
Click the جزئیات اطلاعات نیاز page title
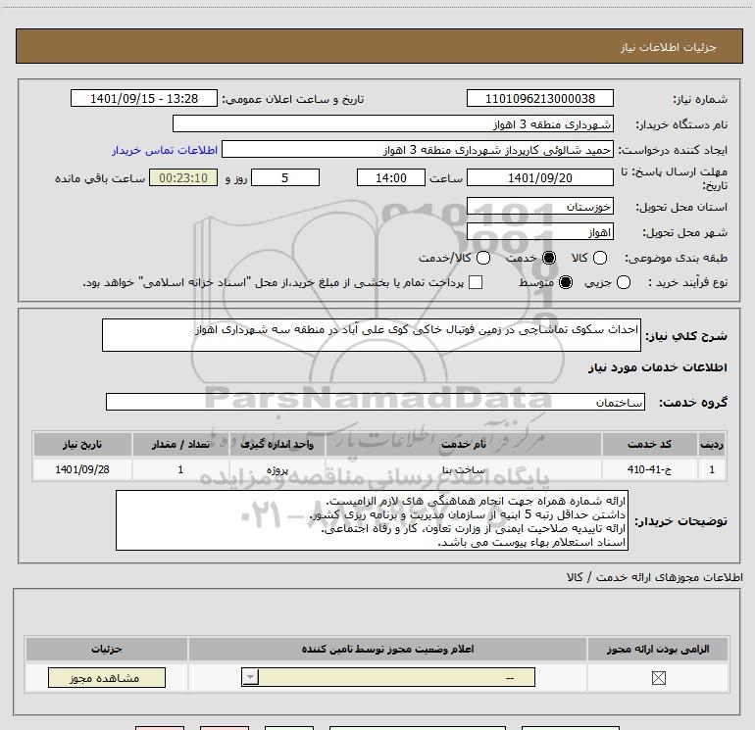(669, 47)
